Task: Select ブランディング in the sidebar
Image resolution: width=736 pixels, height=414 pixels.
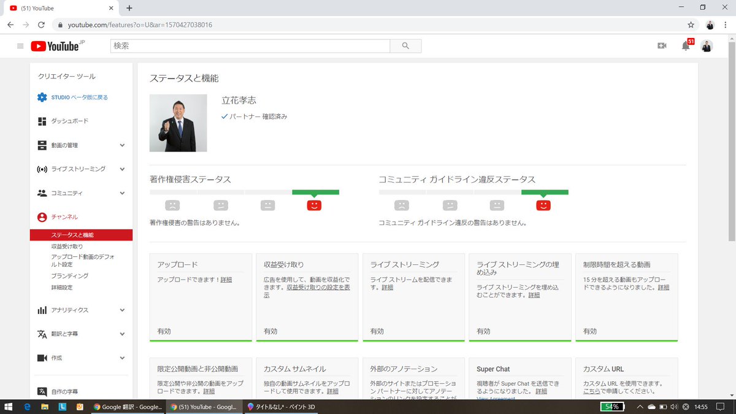Action: point(69,276)
